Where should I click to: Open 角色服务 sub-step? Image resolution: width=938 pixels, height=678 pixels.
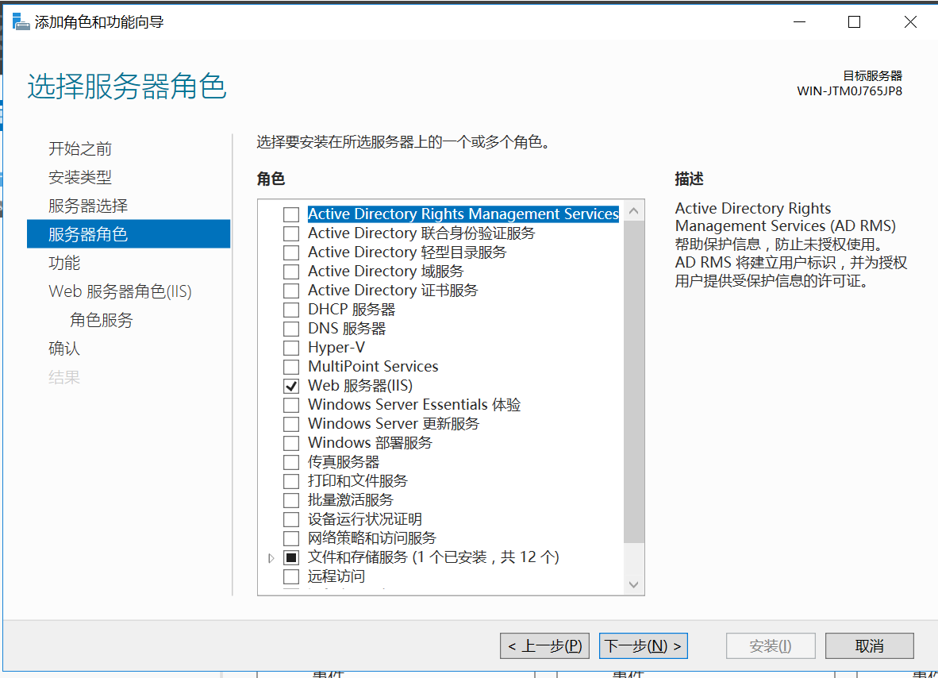click(x=101, y=320)
